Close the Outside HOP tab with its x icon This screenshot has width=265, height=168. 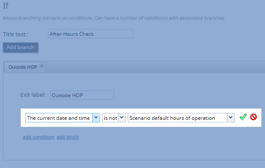coord(41,65)
